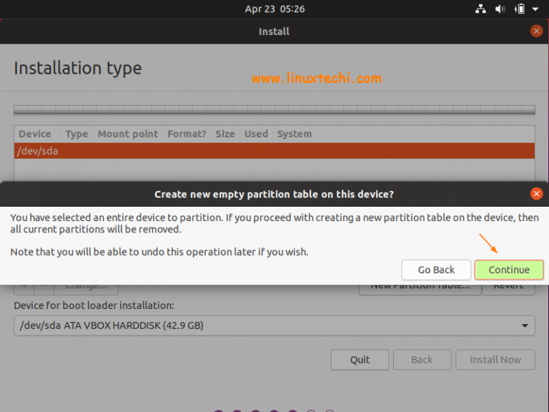Click the Install Now button
The image size is (549, 412).
click(495, 360)
